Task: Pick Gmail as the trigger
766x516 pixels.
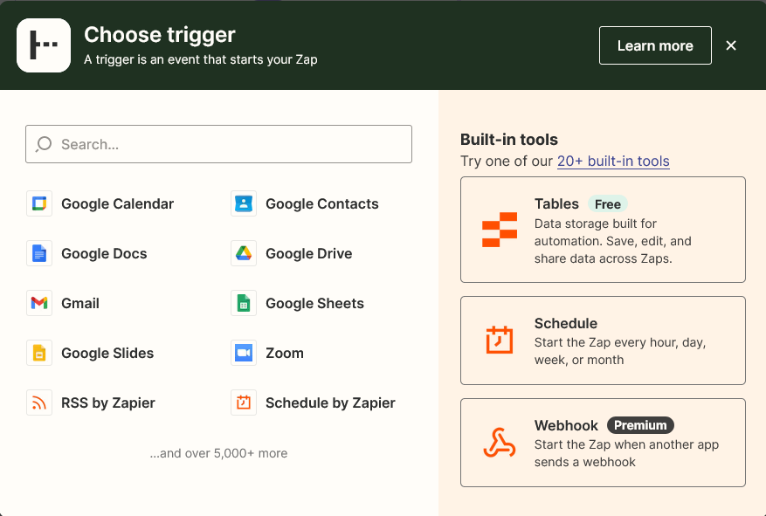Action: click(x=80, y=303)
